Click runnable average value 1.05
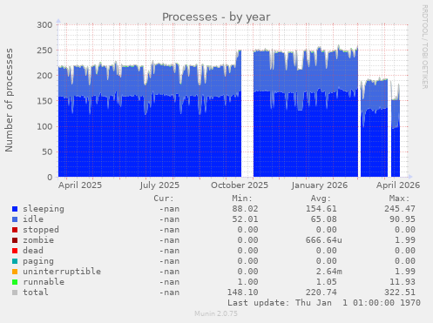 327,282
